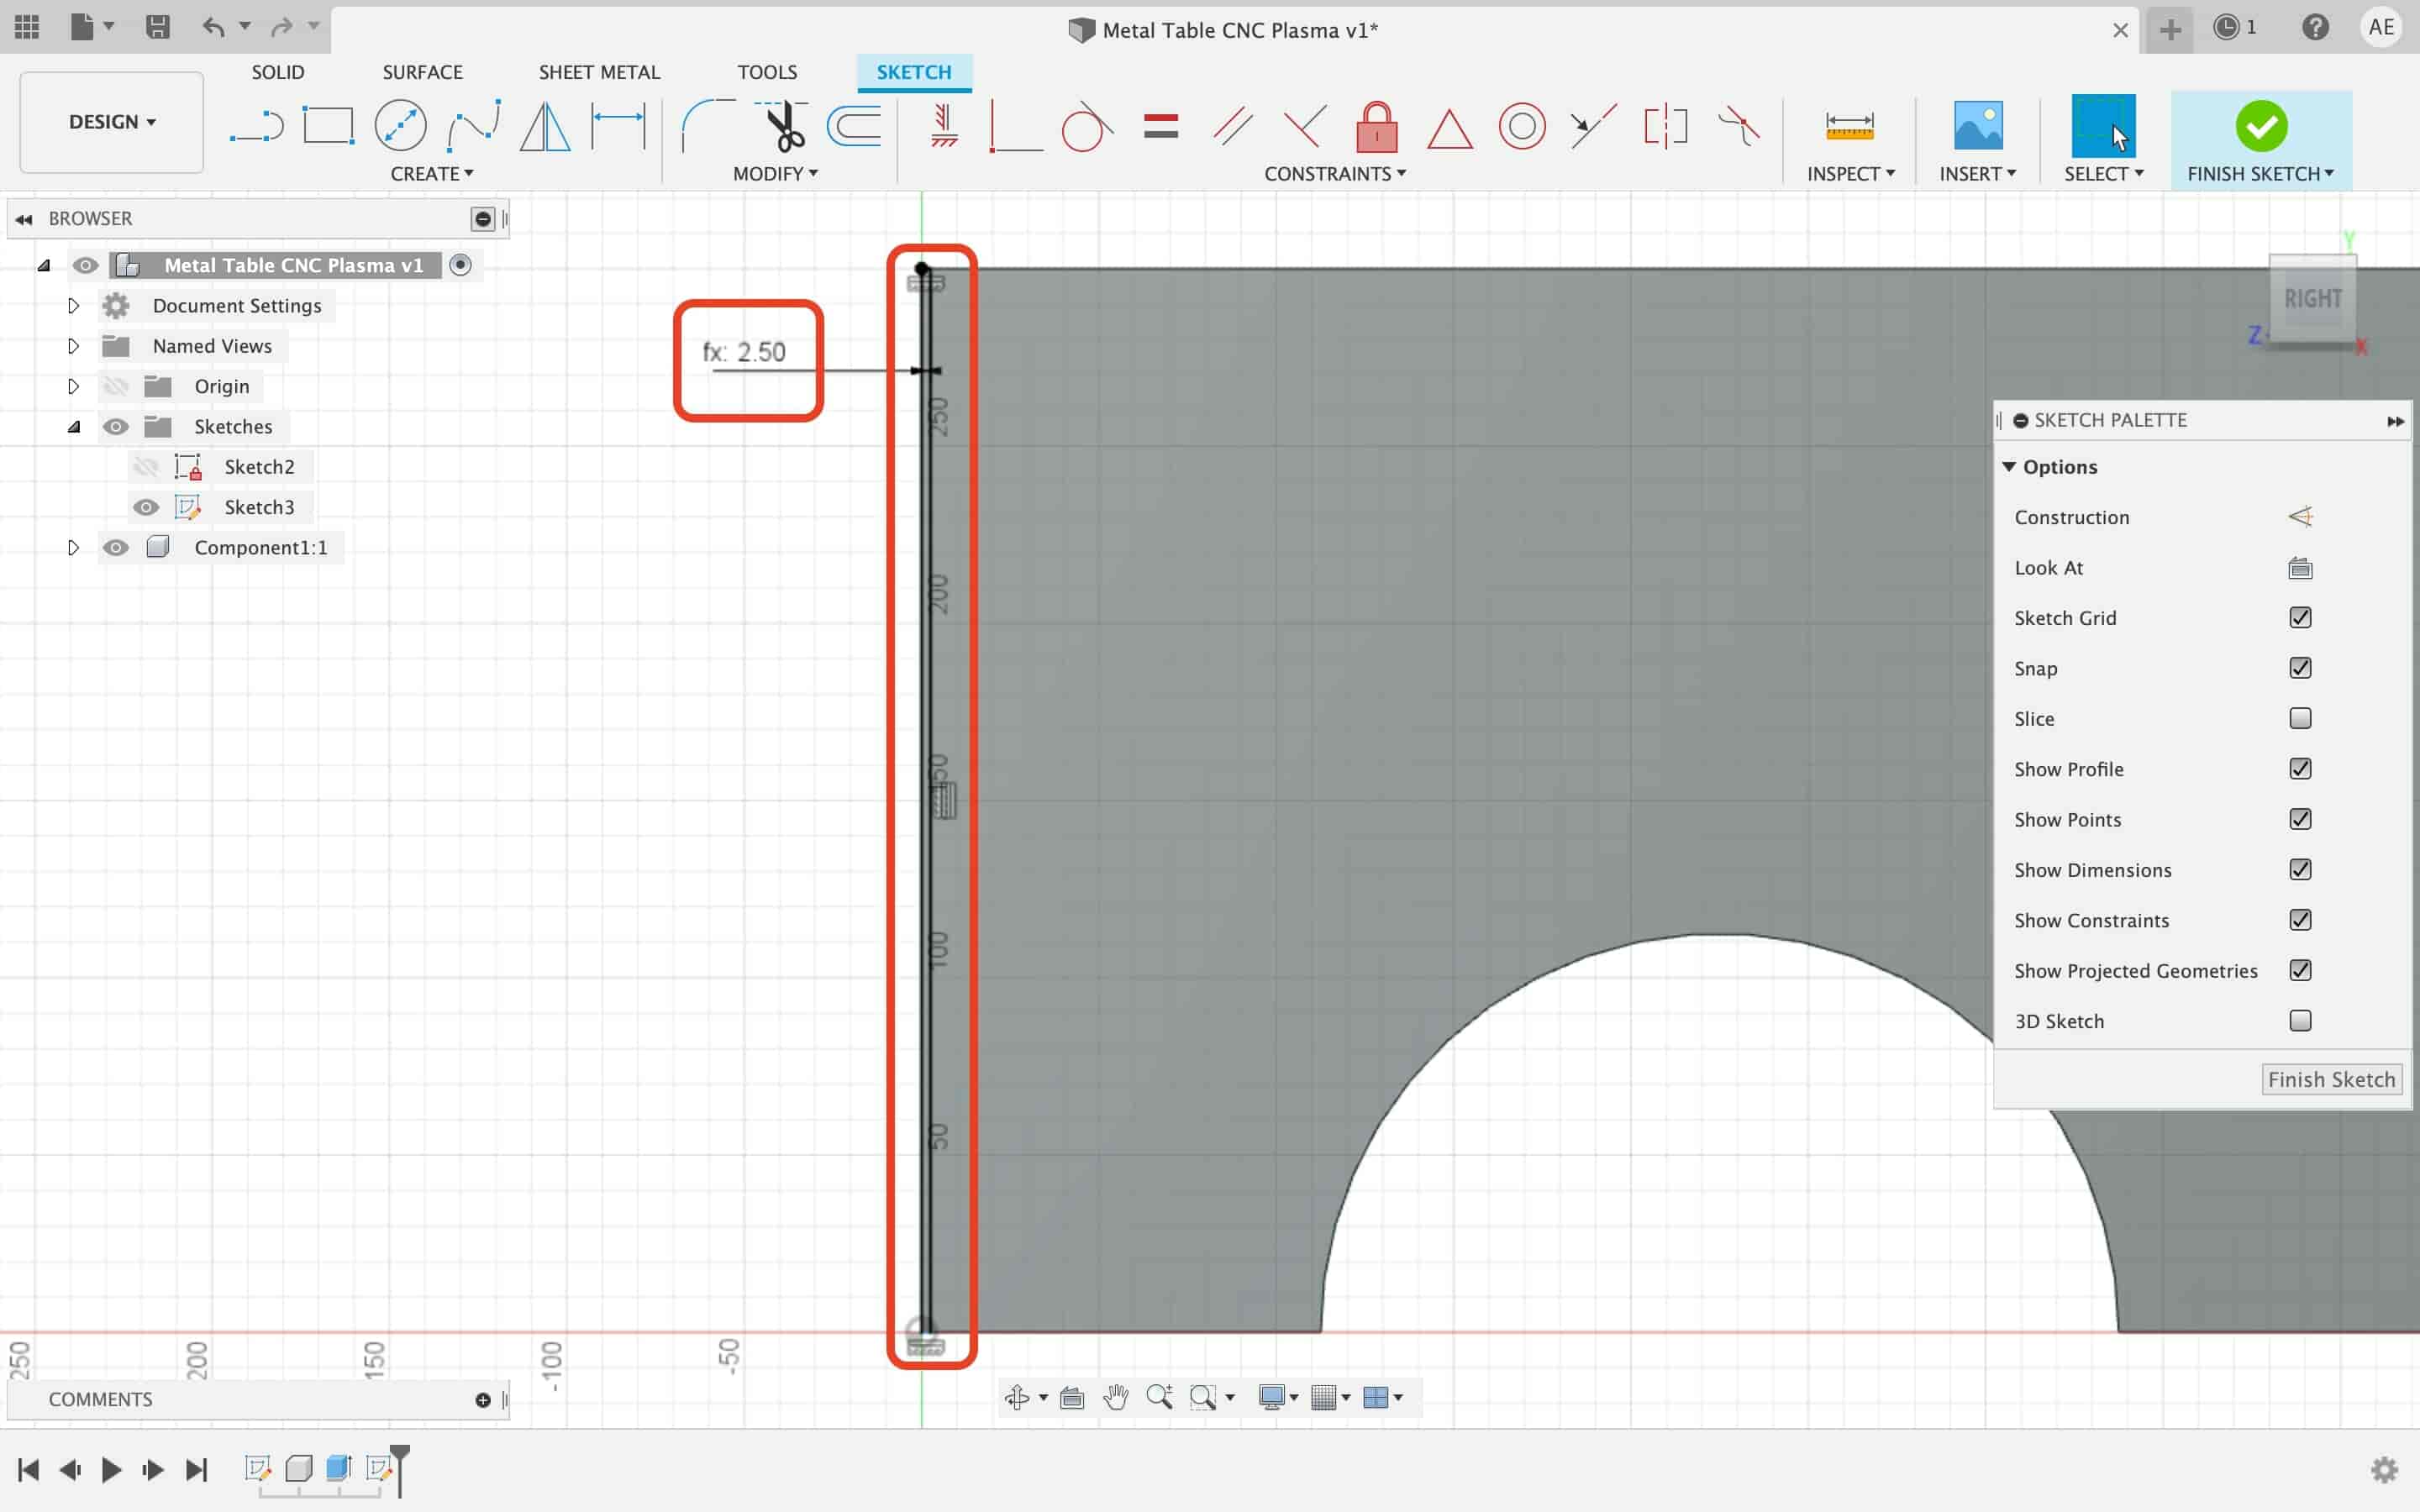Expand the Named Views tree node

[73, 346]
